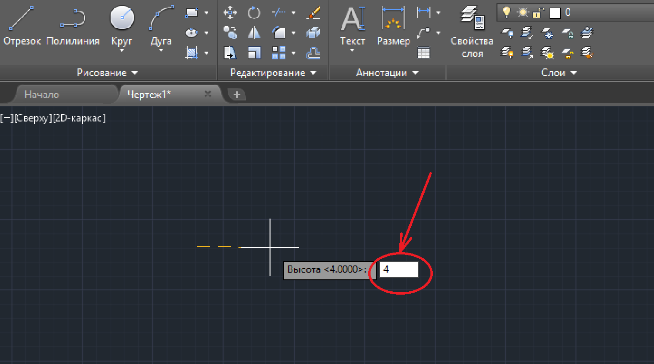This screenshot has width=654, height=364.
Task: Open dropdown beside Fillet tool
Action: pyautogui.click(x=293, y=33)
